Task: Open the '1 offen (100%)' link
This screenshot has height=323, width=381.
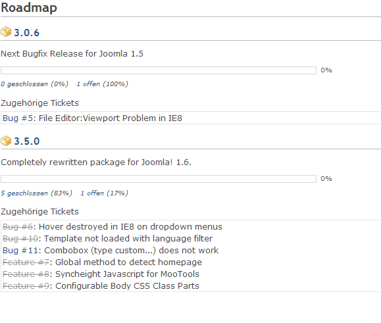Action: 102,84
